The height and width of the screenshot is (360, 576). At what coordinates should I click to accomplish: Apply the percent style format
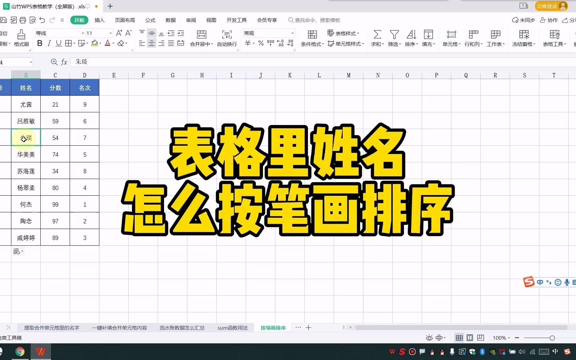pos(261,43)
